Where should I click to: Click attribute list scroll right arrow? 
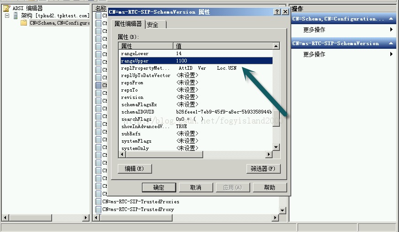click(x=269, y=154)
